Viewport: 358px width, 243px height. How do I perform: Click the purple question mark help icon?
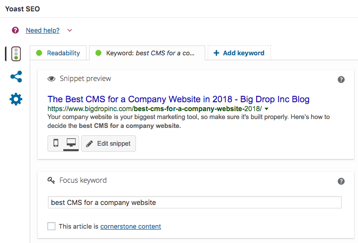[x=15, y=30]
